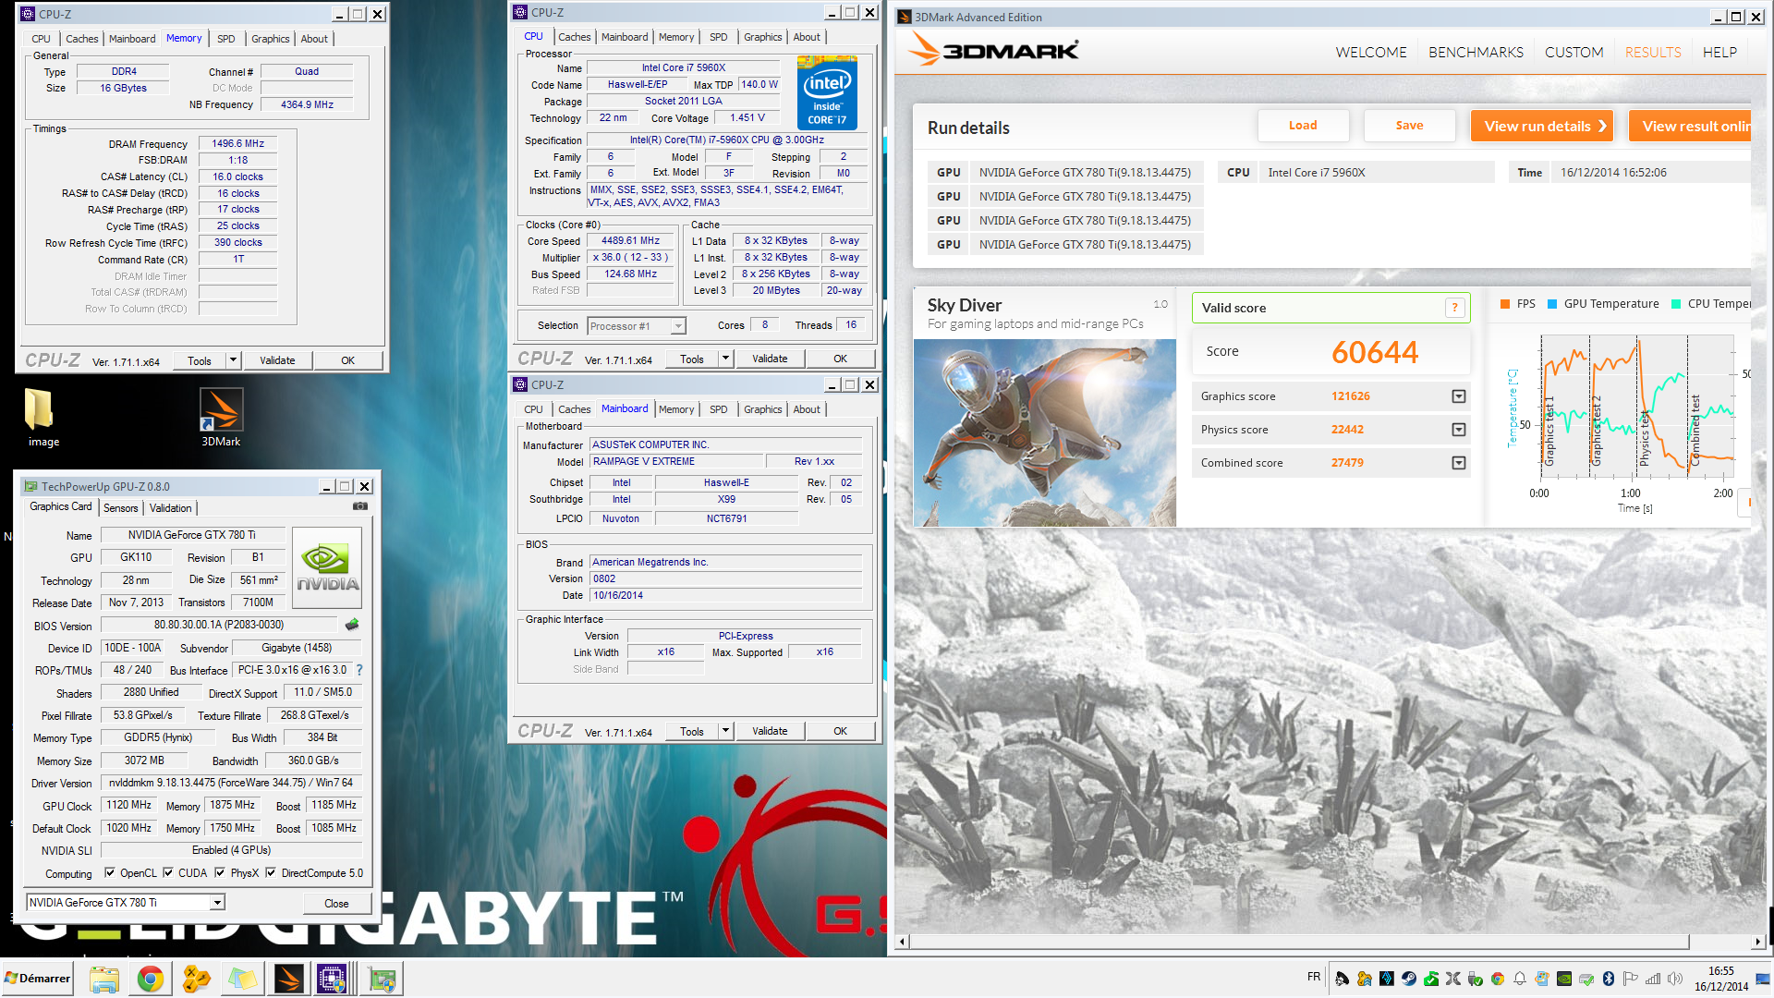Click the FR language indicator in the taskbar
Image resolution: width=1774 pixels, height=998 pixels.
click(x=1314, y=977)
